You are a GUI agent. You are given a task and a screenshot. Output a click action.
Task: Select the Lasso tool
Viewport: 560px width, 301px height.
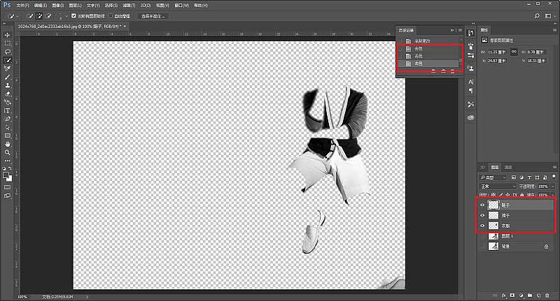pos(8,52)
